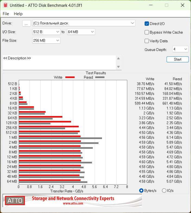
Task: Open the File Size 256 MB dropdown
Action: [46, 40]
